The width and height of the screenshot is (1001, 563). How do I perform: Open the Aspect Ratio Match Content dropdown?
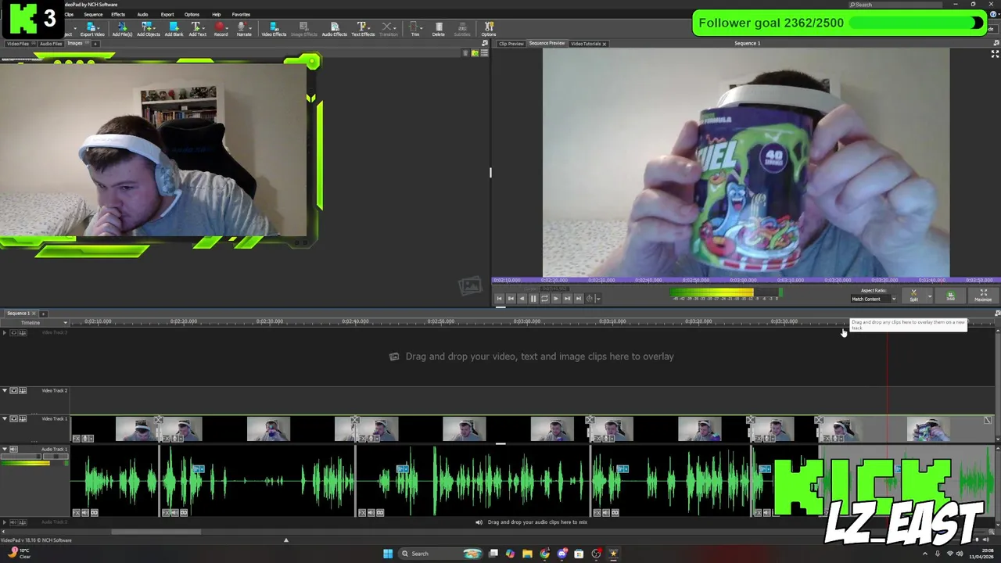874,299
